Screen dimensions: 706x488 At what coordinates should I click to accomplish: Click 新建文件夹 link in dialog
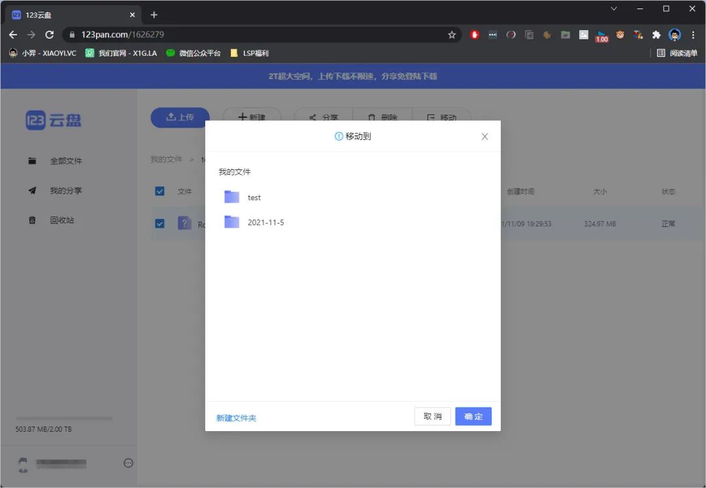236,418
